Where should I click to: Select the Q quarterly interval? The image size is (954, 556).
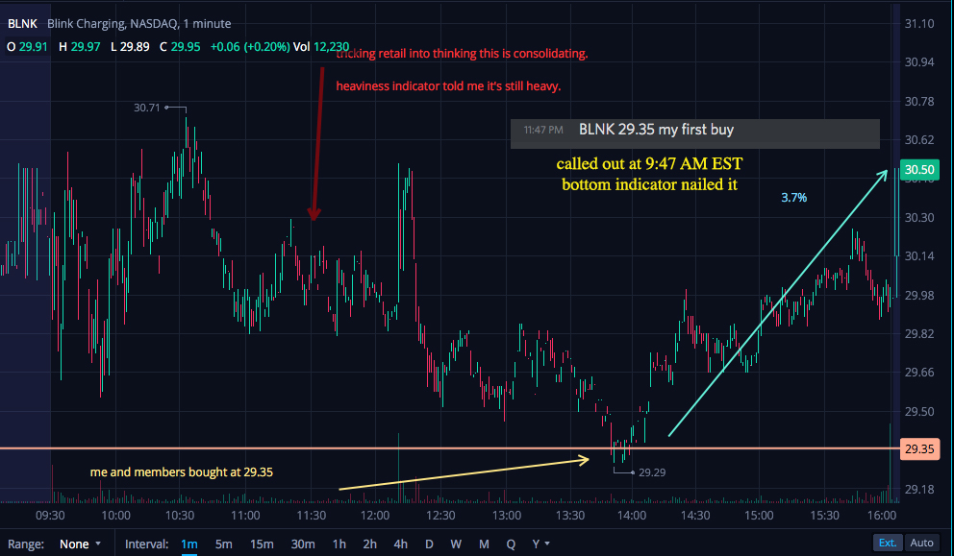pyautogui.click(x=511, y=544)
